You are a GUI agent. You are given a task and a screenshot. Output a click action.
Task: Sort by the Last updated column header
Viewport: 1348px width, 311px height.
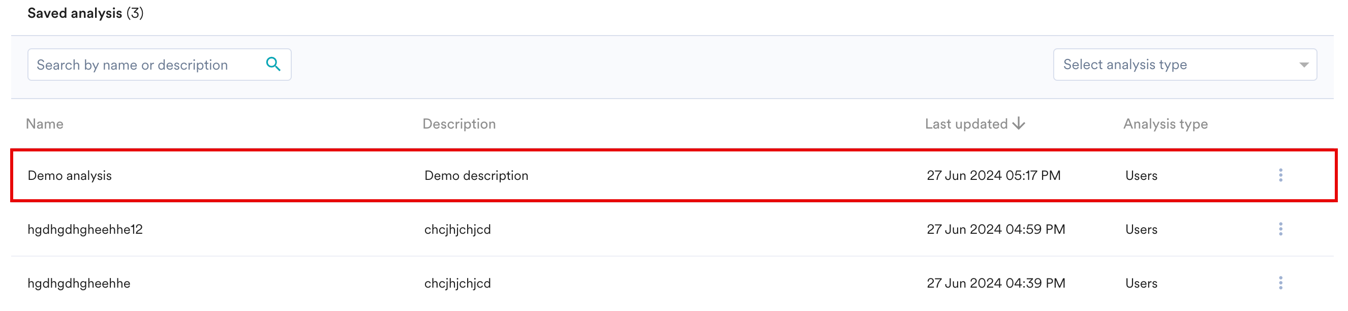click(x=966, y=123)
